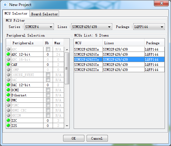The width and height of the screenshot is (171, 146).
Task: Toggle the HDMI CEC checkbox
Action: [48, 110]
